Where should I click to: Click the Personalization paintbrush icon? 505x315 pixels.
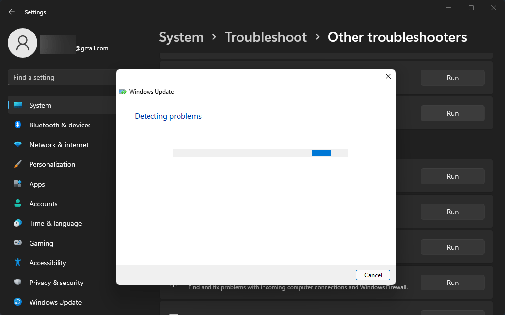(18, 164)
